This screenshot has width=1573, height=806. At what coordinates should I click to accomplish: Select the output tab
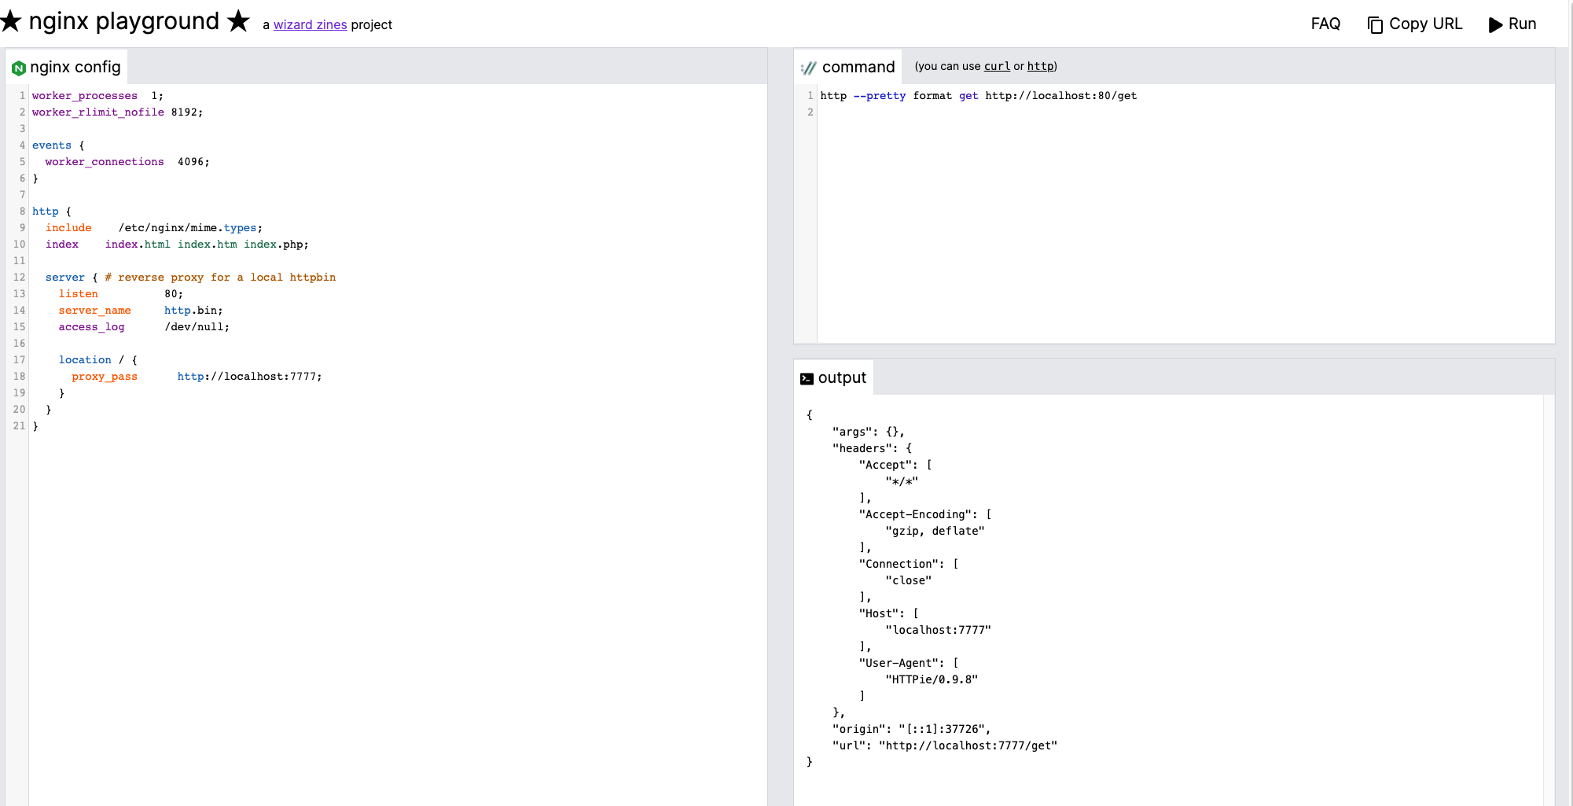[834, 377]
